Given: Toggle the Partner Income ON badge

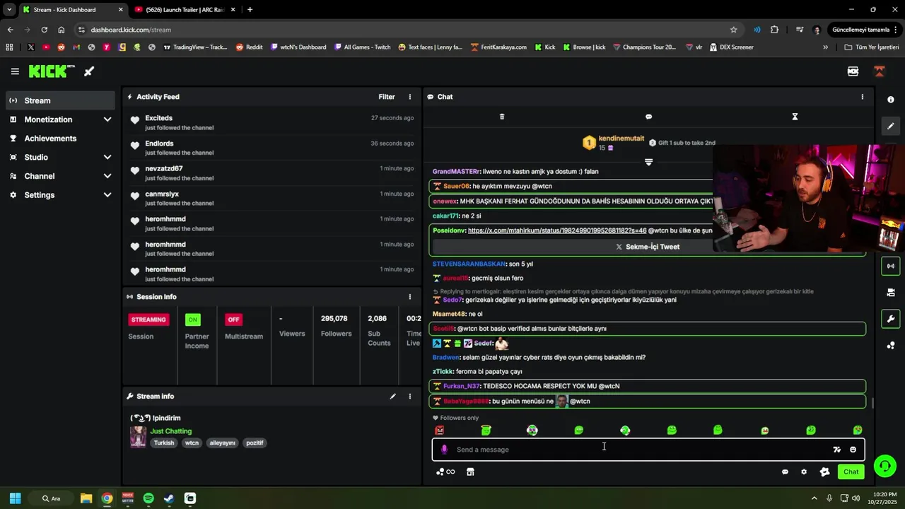Looking at the screenshot, I should (192, 320).
